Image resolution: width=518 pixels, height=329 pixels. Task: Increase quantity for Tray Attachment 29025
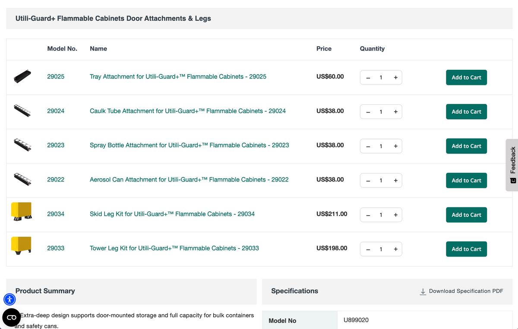[395, 78]
